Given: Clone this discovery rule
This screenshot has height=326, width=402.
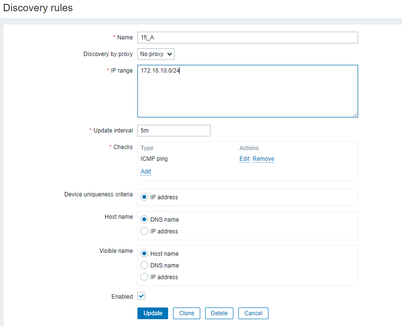Looking at the screenshot, I should (187, 313).
